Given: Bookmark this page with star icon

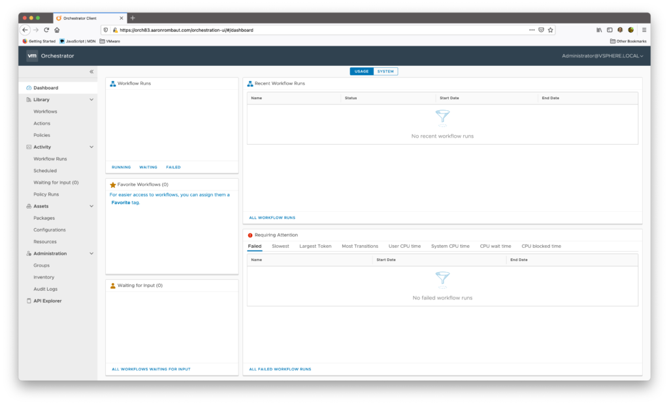Looking at the screenshot, I should pos(550,30).
